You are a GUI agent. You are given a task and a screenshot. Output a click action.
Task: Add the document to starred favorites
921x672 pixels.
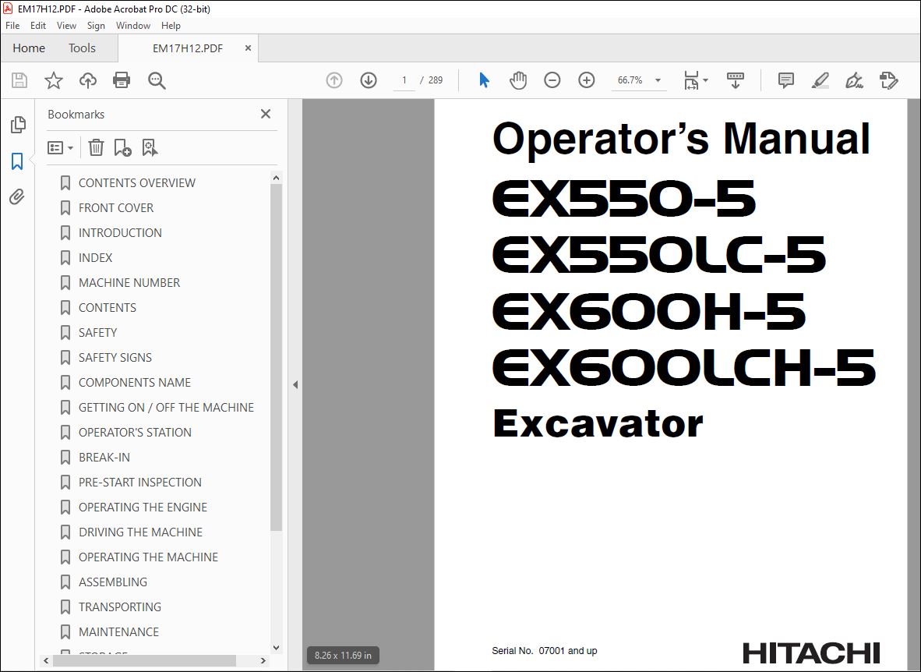(x=54, y=80)
